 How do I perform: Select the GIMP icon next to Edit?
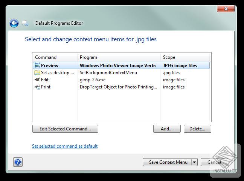(37, 80)
